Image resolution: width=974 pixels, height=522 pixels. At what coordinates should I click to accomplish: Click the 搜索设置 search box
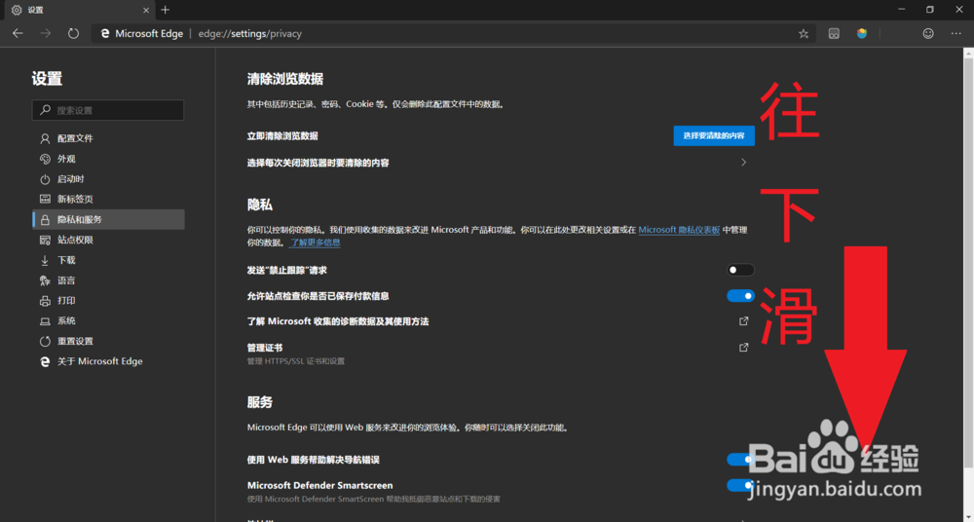(x=108, y=110)
